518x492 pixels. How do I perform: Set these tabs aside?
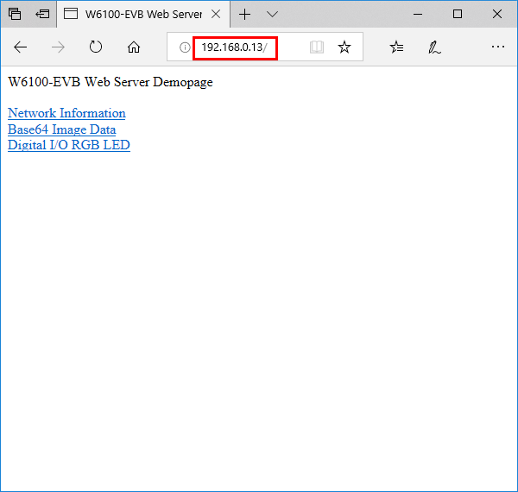(42, 14)
